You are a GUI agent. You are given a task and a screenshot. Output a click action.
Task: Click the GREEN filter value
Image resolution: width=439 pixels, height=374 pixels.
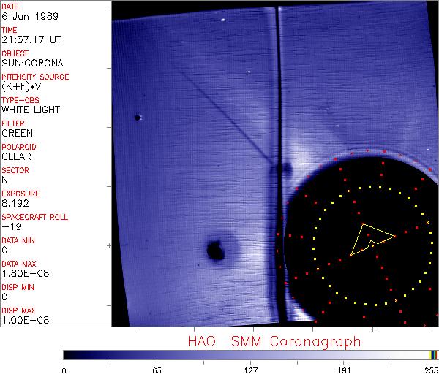(17, 133)
